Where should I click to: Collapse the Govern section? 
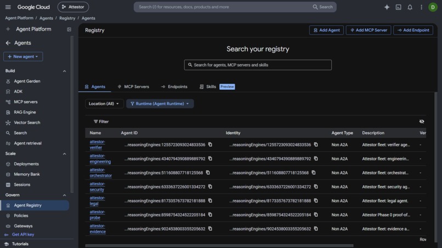[64, 195]
